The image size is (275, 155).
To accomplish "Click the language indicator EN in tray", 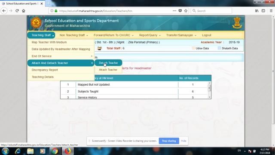I will click(x=239, y=151).
